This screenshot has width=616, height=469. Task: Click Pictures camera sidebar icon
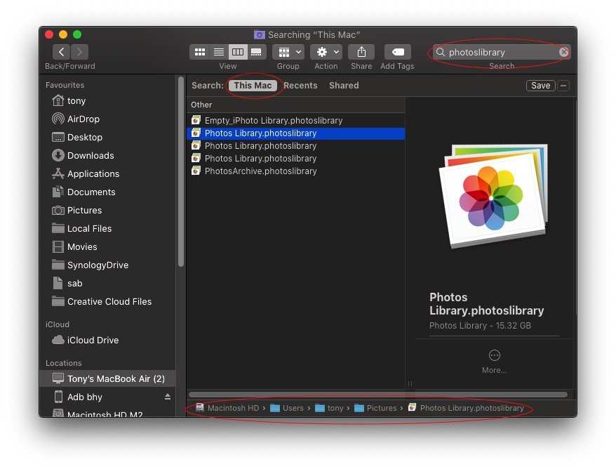tap(58, 211)
